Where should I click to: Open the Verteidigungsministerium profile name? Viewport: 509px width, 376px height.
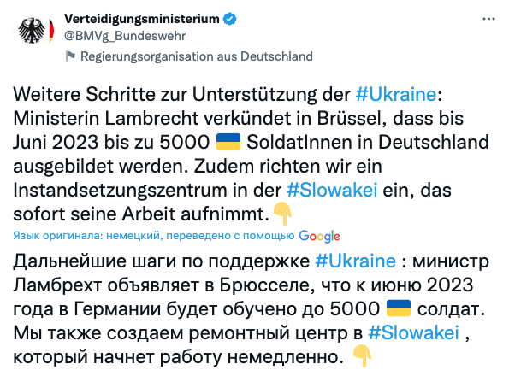[142, 19]
